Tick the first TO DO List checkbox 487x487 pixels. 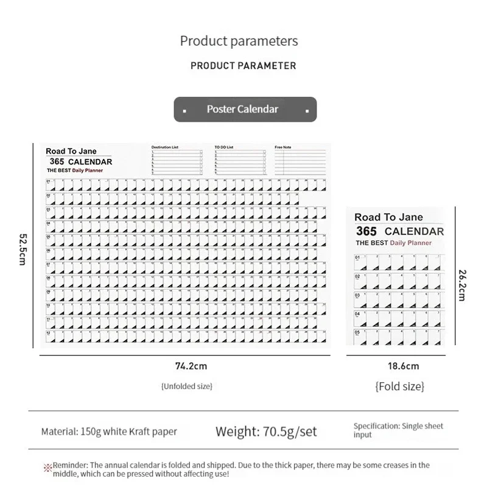[x=264, y=152]
